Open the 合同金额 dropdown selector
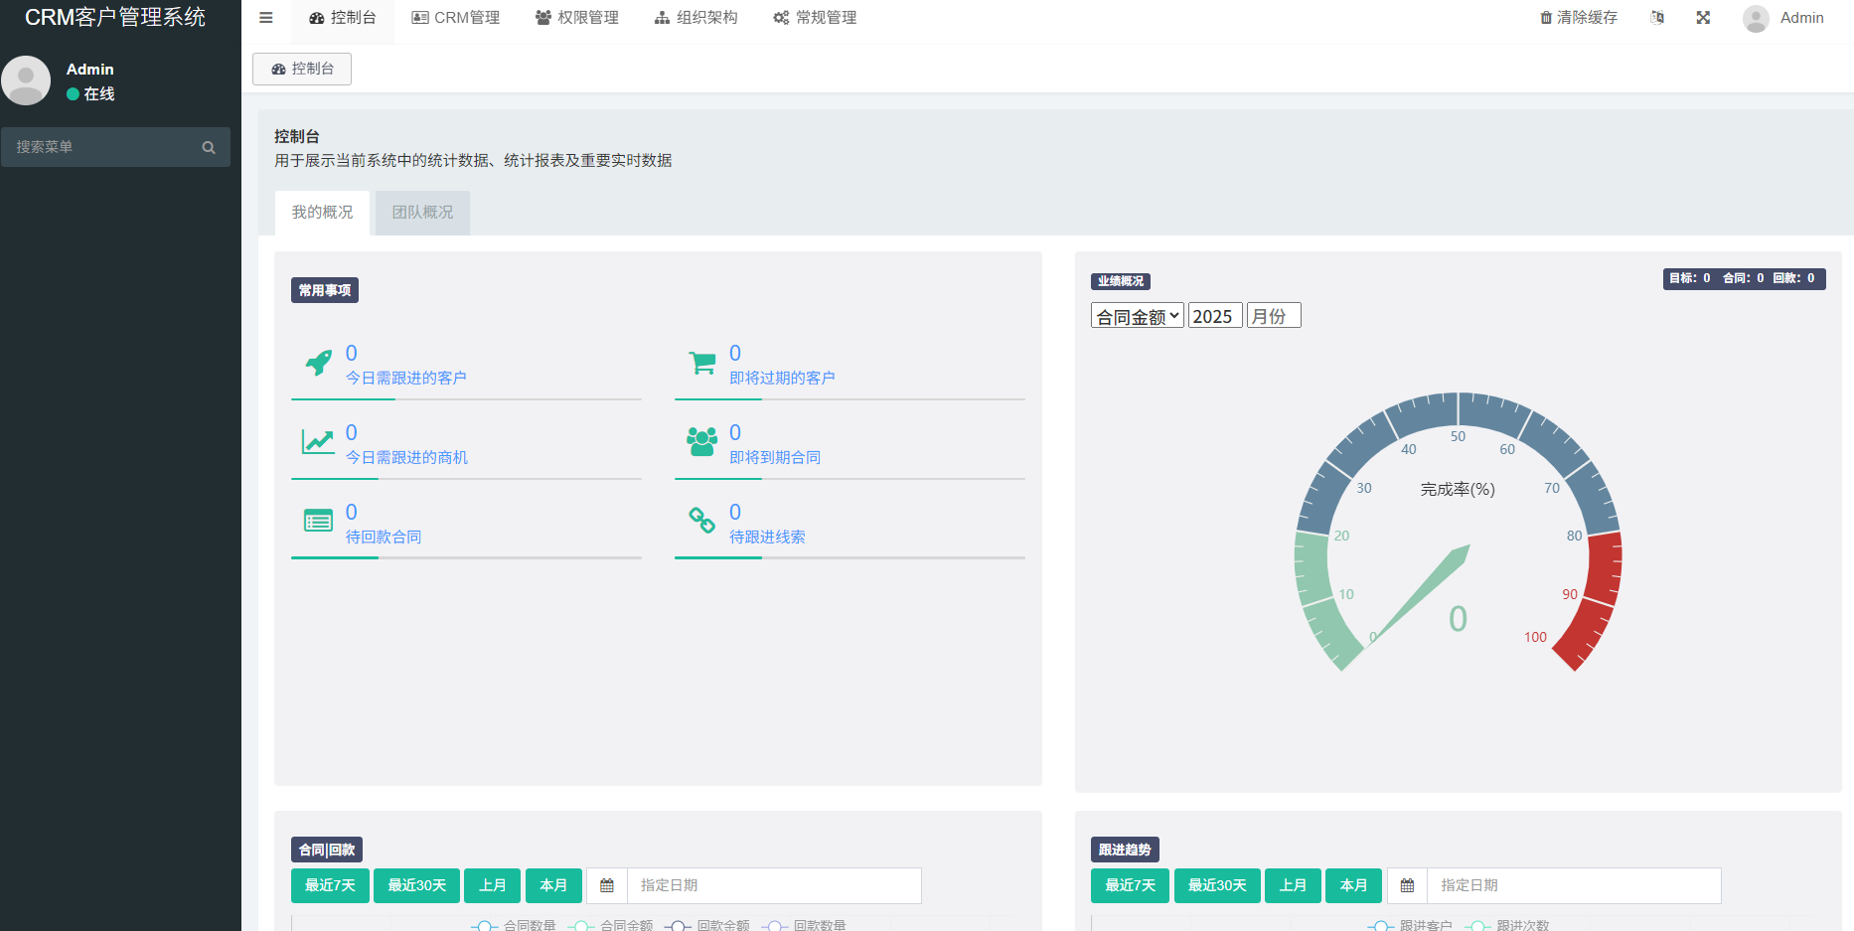 click(x=1137, y=316)
